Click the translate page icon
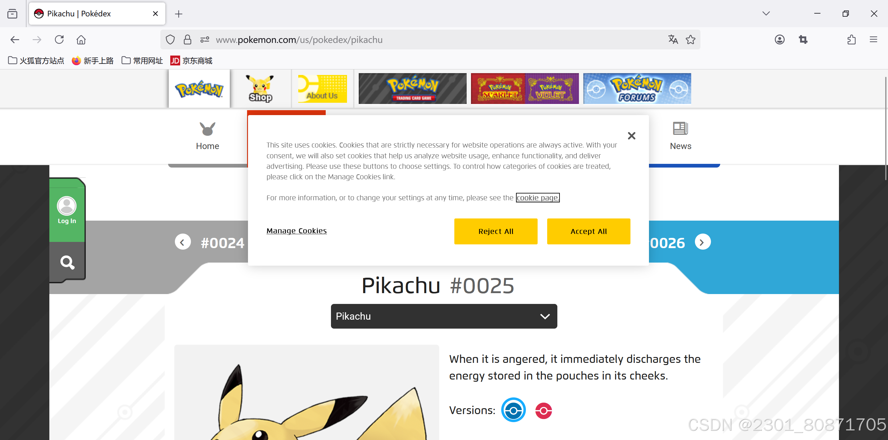Screen dimensions: 888x440 coord(673,40)
